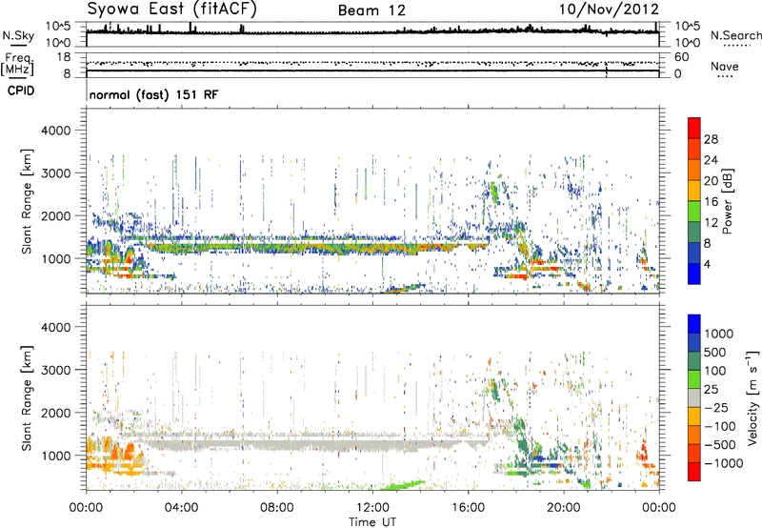Click the 'Beam 12' header text
This screenshot has width=762, height=528.
click(371, 10)
